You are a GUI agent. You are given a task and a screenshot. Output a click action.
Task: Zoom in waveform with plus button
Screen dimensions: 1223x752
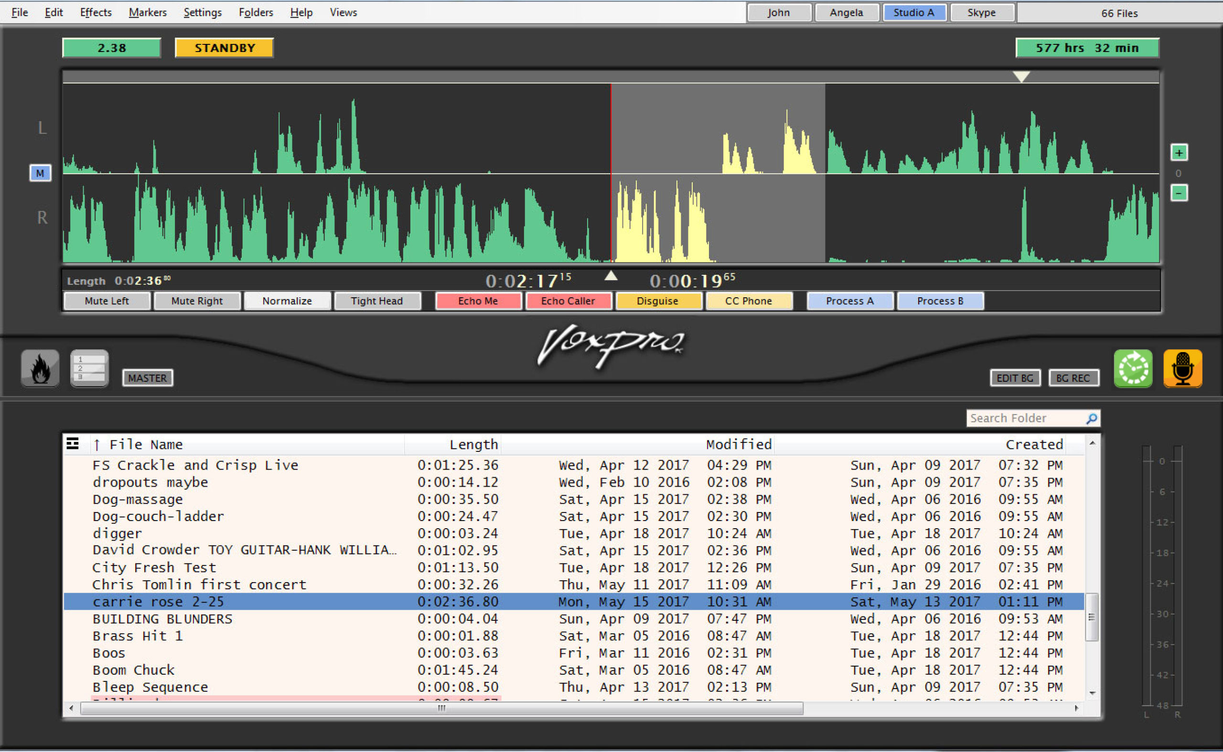1179,153
